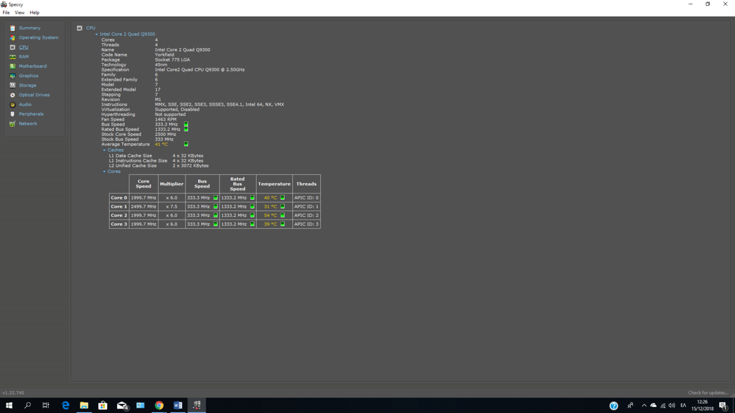Open the volume control in system tray
Screen dimensions: 735x413
pos(672,406)
